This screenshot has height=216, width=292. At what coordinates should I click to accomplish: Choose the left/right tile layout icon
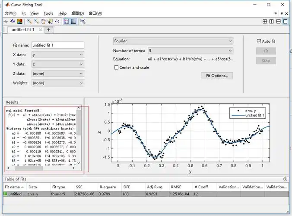pos(272,21)
